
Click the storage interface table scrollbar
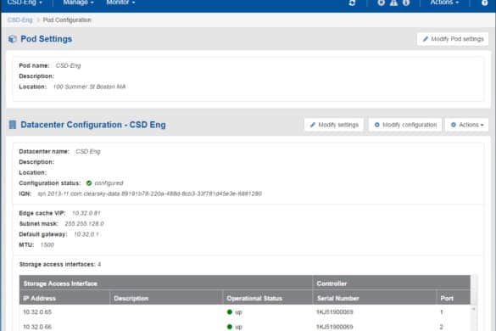tap(474, 318)
